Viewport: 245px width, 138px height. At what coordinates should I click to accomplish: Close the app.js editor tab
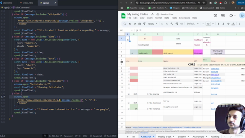click(55, 3)
